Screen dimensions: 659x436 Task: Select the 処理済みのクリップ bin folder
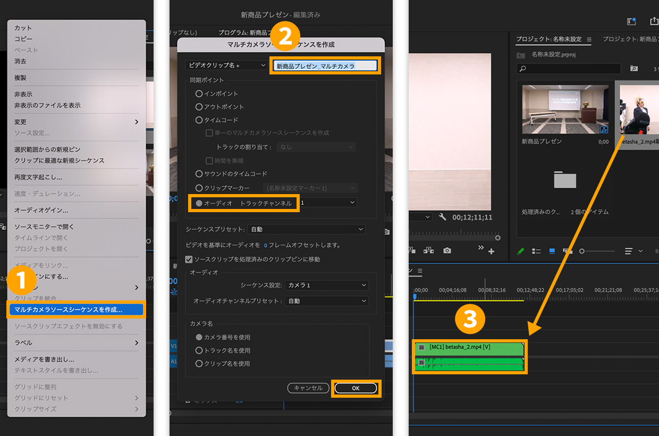565,179
